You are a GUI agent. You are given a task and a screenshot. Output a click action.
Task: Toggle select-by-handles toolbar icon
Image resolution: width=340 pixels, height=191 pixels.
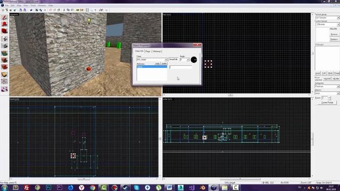tap(87, 10)
